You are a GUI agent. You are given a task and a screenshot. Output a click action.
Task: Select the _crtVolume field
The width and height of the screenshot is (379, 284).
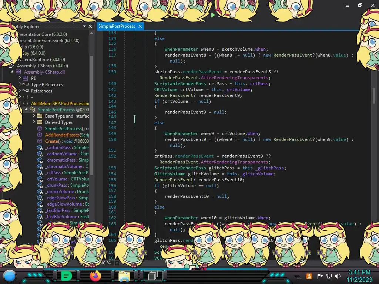(67, 179)
